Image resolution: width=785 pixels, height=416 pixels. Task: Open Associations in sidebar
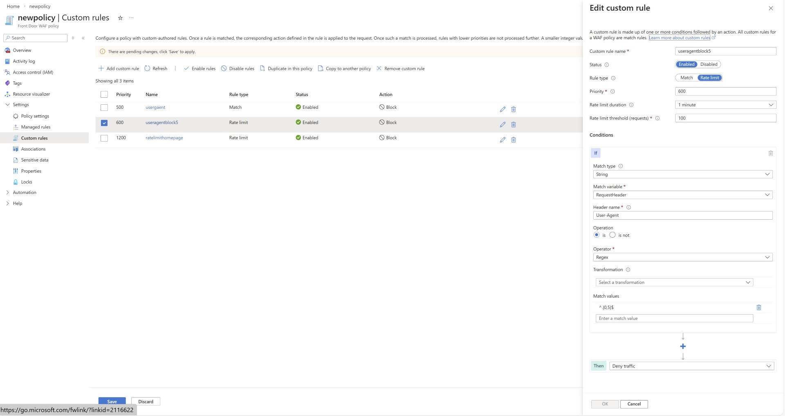pos(33,149)
